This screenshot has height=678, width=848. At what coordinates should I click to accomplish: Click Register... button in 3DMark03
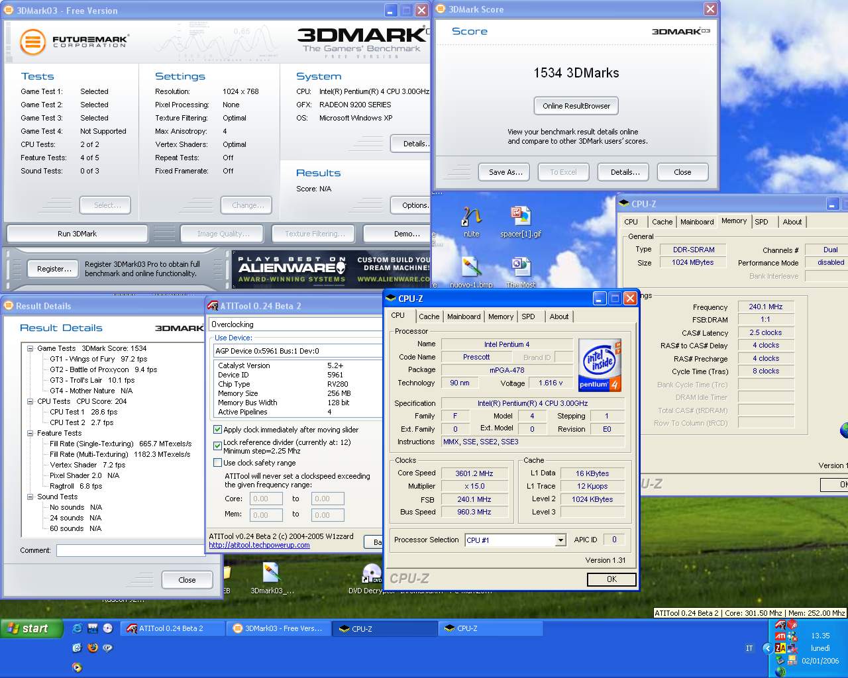pyautogui.click(x=54, y=269)
